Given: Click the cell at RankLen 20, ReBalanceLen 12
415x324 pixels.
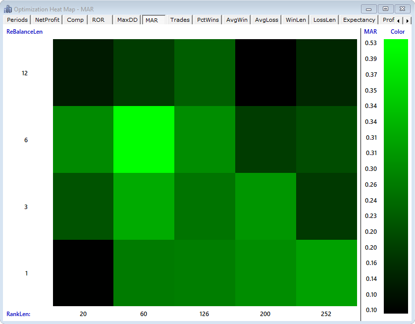Looking at the screenshot, I should pos(83,72).
